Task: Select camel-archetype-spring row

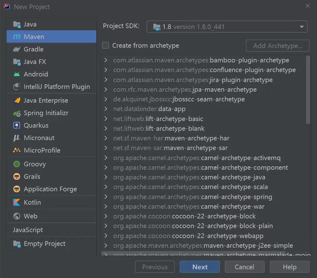Action: (204, 197)
